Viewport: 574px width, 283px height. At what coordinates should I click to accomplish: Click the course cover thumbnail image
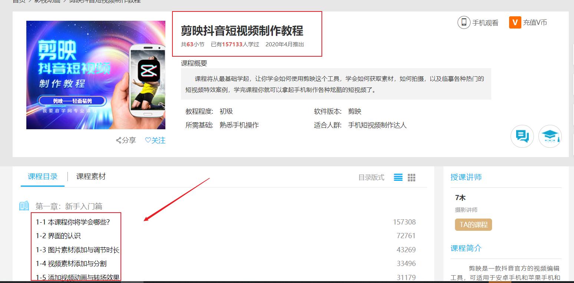coord(96,74)
